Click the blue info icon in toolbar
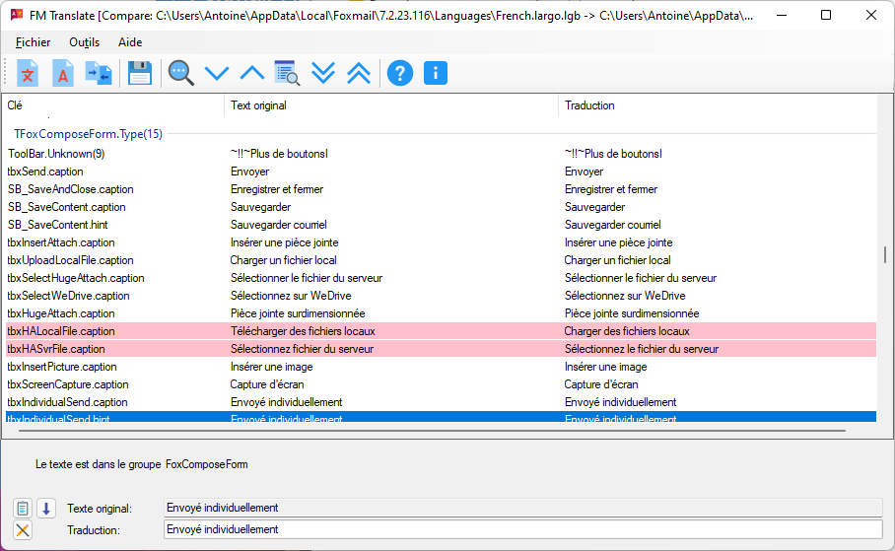895x551 pixels. pyautogui.click(x=436, y=73)
